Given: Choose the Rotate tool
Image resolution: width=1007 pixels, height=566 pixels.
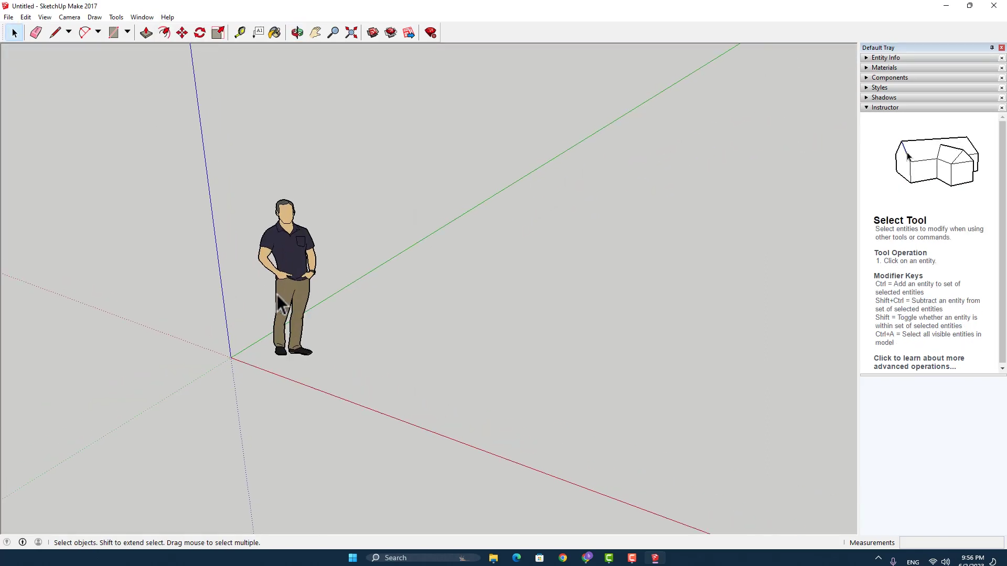Looking at the screenshot, I should point(200,32).
